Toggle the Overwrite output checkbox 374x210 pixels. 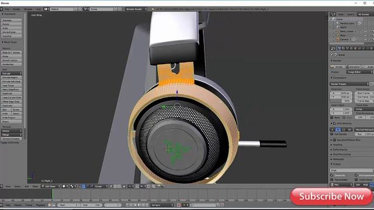[x=332, y=175]
